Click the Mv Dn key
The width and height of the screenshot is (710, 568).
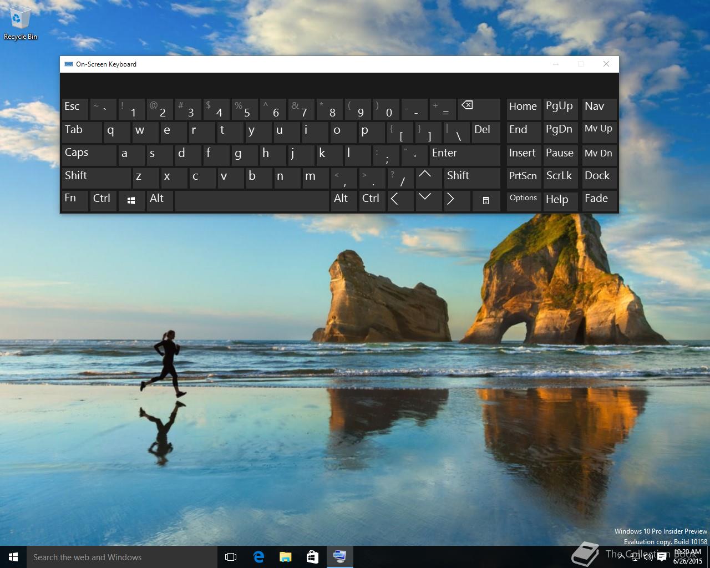click(599, 155)
